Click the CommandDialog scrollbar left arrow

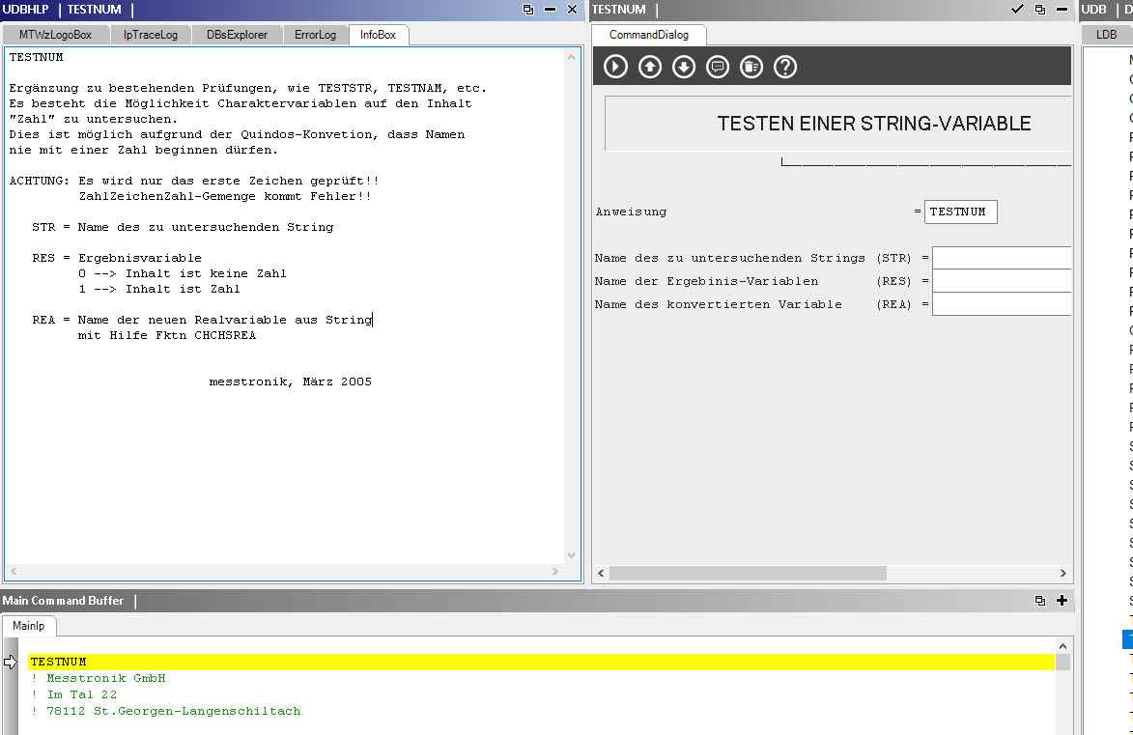tap(601, 573)
